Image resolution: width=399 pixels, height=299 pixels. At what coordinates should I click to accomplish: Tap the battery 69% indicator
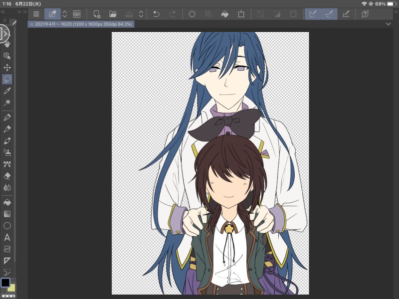coord(386,4)
